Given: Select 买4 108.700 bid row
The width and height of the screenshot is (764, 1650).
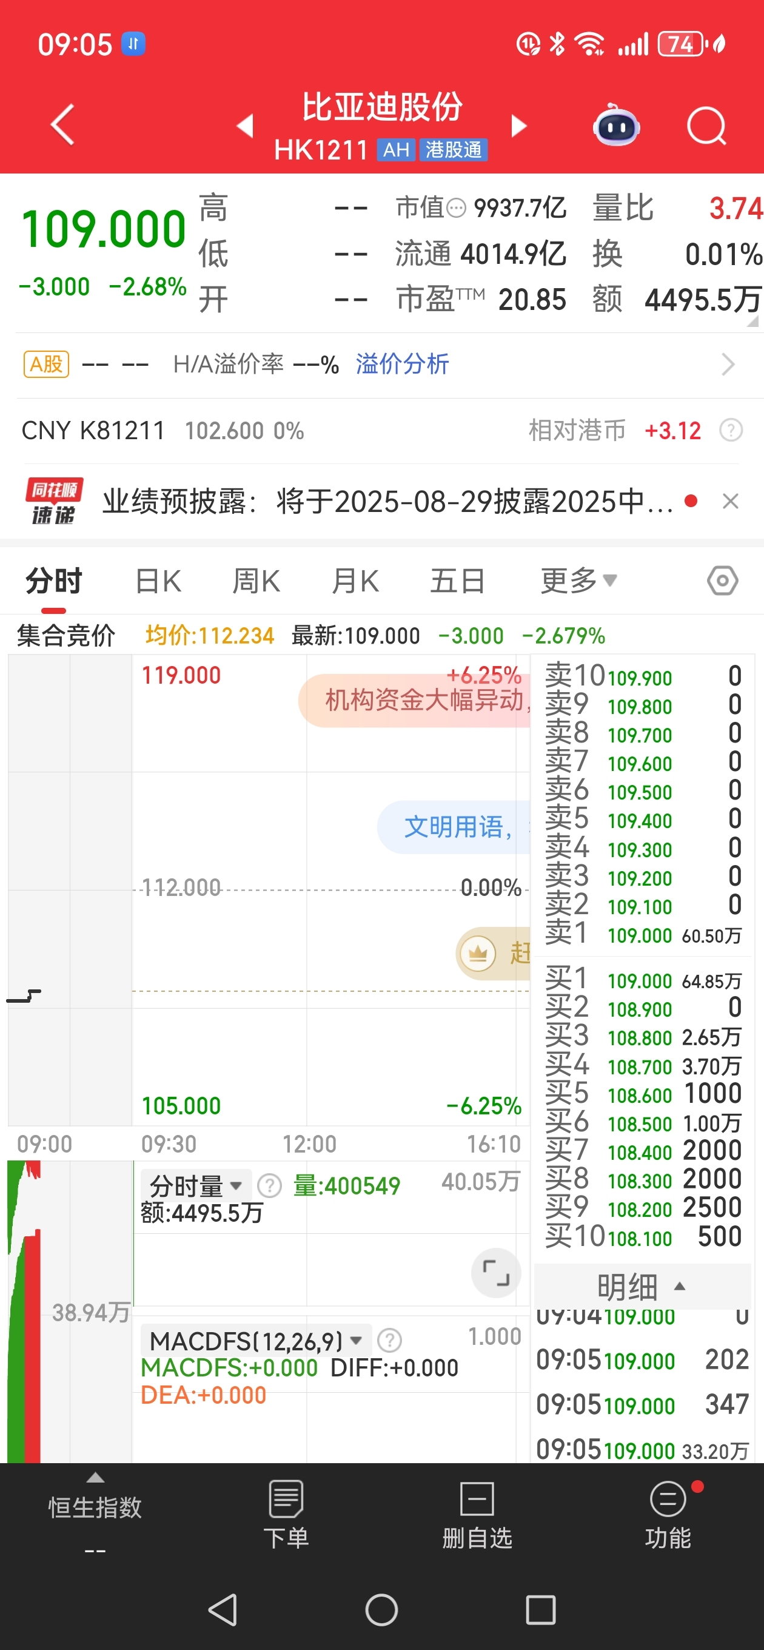Looking at the screenshot, I should pos(643,1066).
